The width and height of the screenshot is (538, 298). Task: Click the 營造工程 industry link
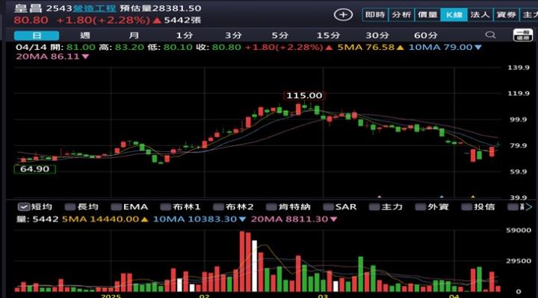tap(95, 6)
